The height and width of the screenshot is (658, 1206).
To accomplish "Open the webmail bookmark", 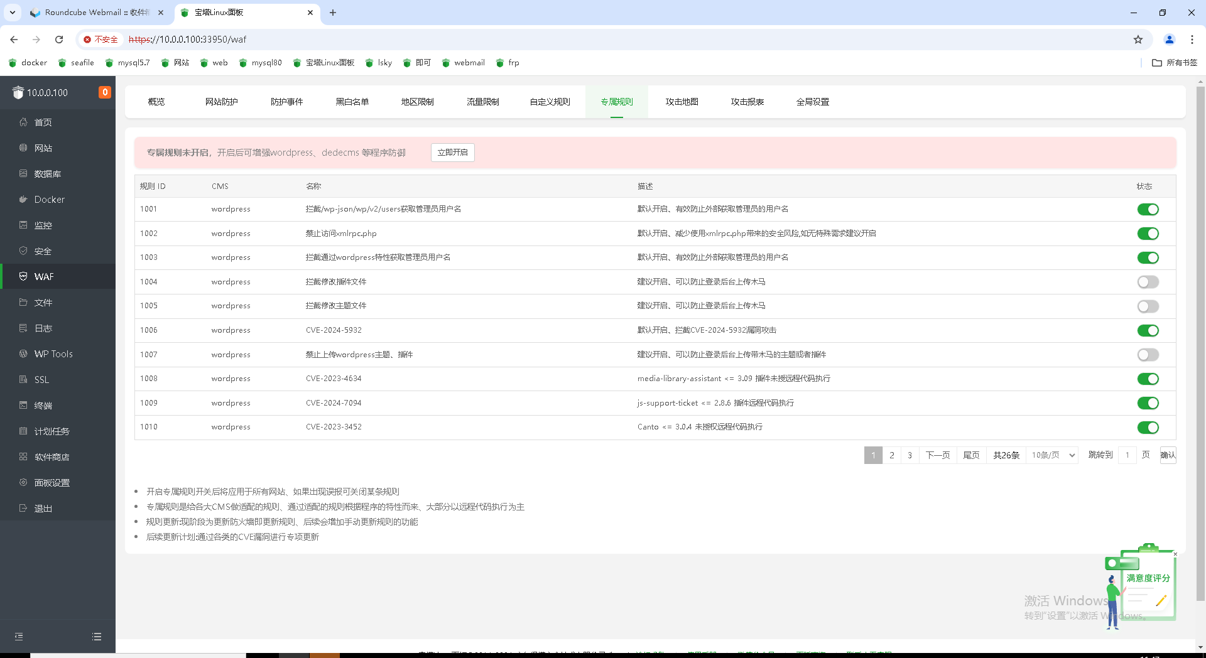I will (464, 63).
